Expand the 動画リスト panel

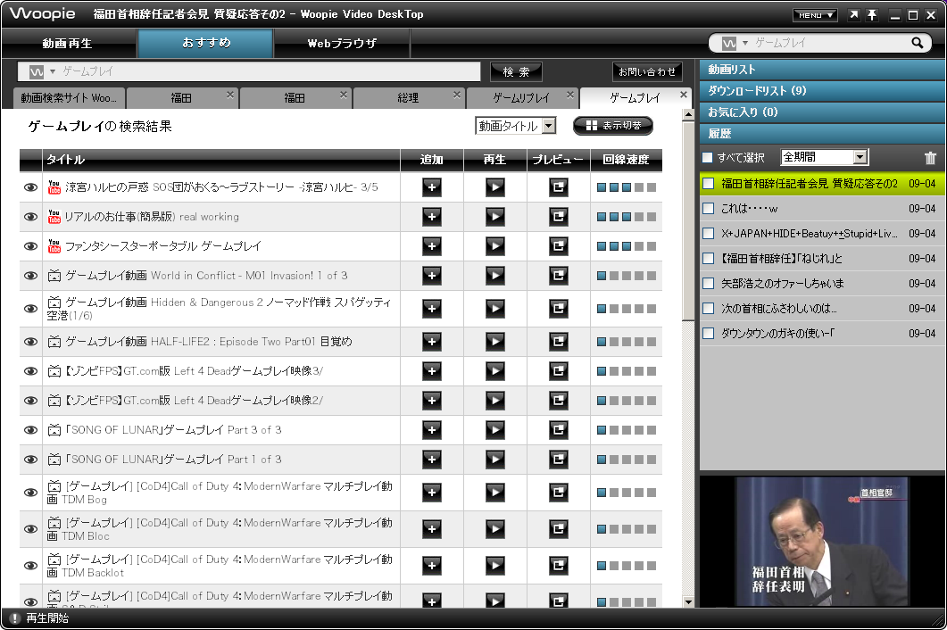click(x=822, y=70)
